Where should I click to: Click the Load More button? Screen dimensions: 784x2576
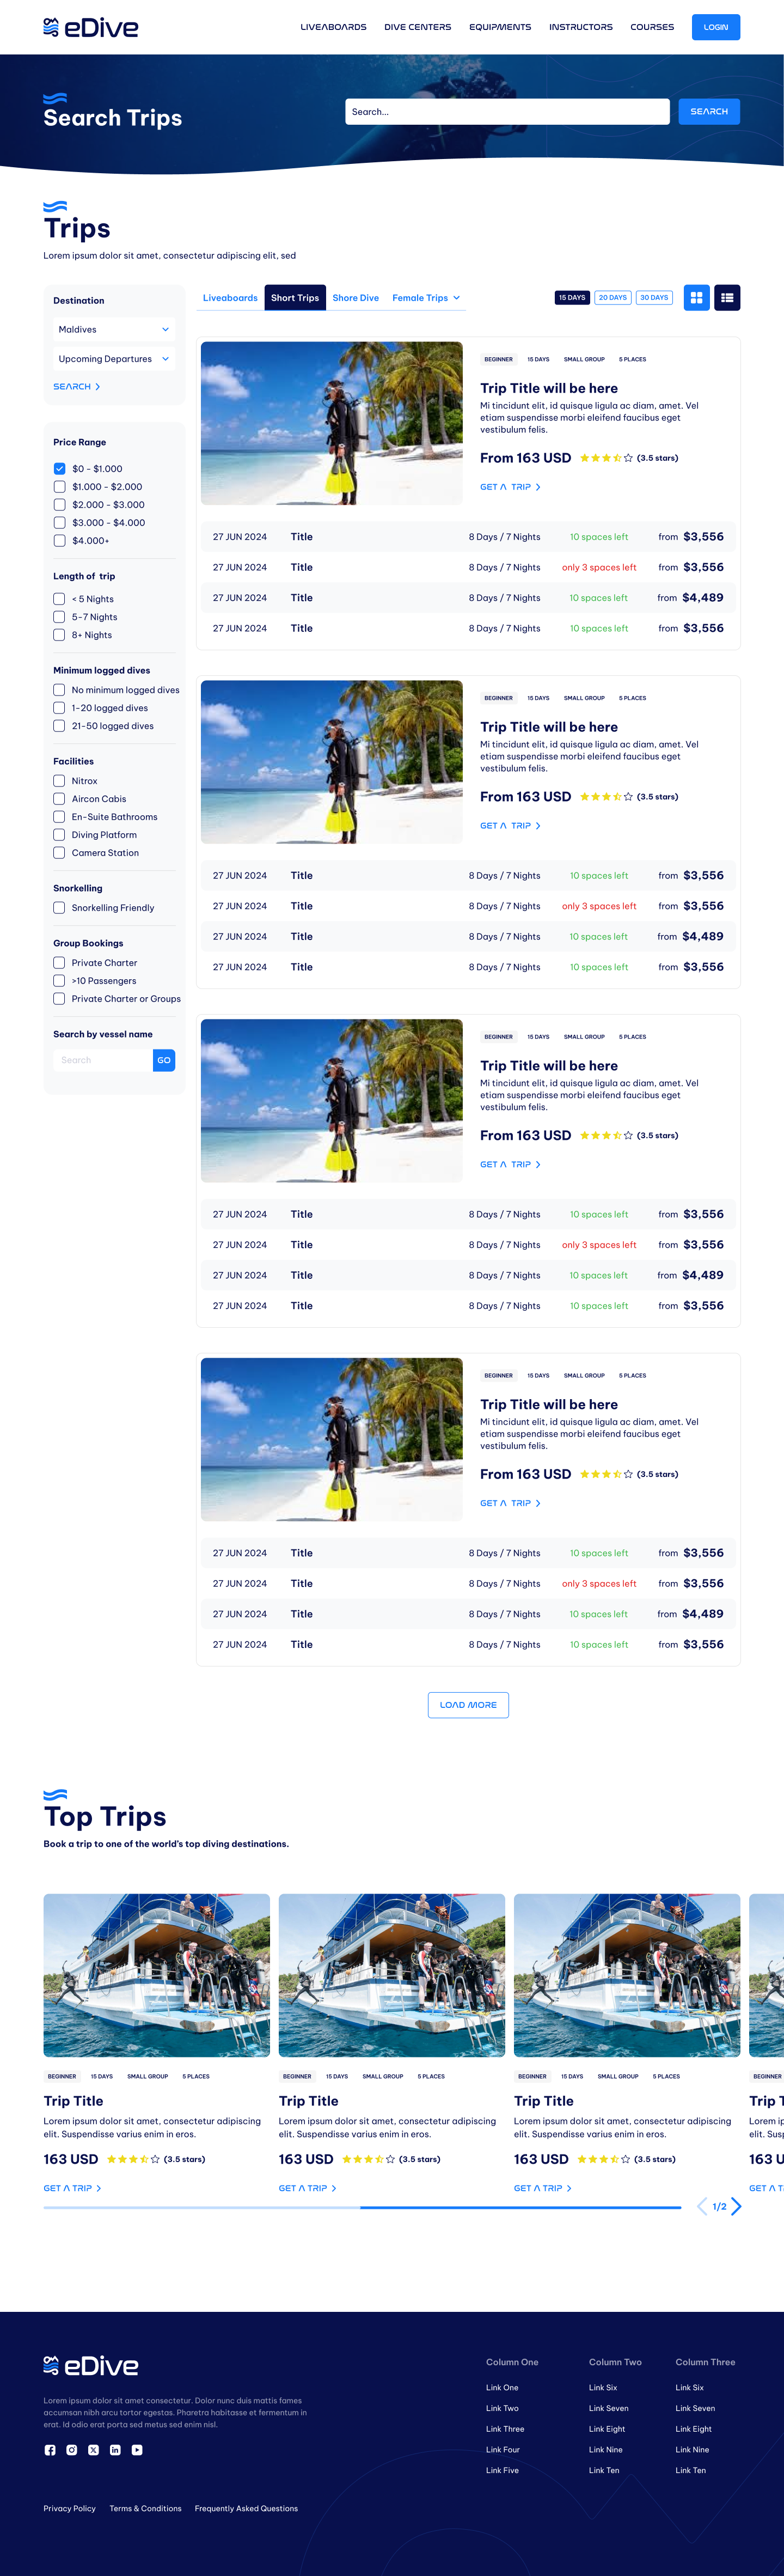[x=468, y=1705]
